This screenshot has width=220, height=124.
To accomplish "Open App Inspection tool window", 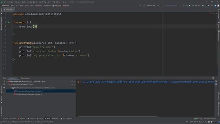I will [x=66, y=119].
